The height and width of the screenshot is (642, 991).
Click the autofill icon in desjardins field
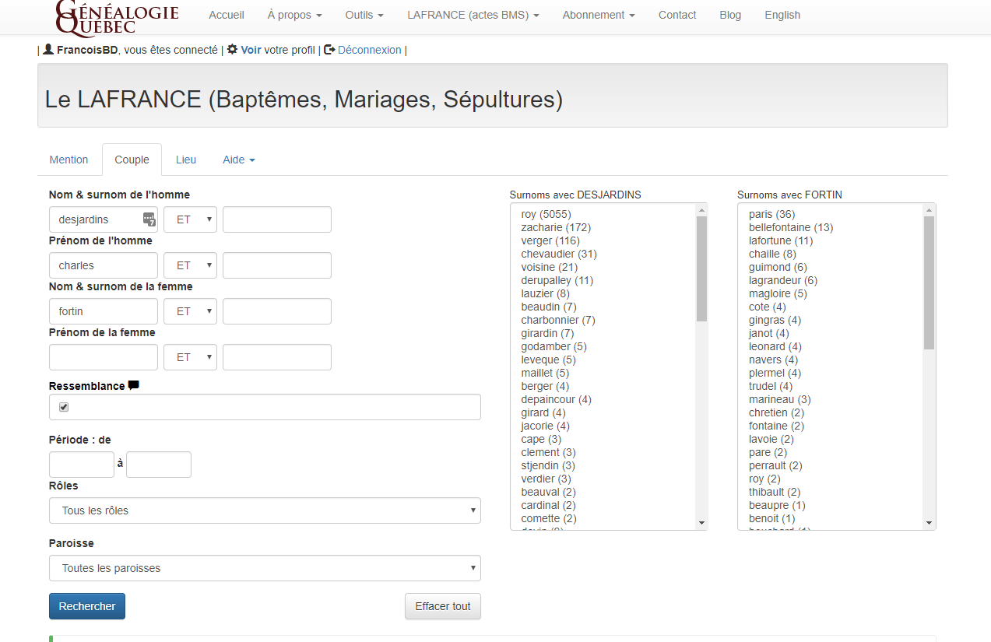(149, 219)
